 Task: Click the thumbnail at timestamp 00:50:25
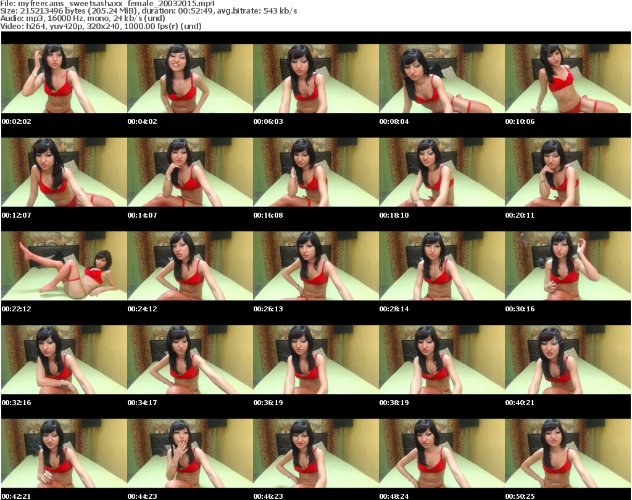tap(568, 453)
